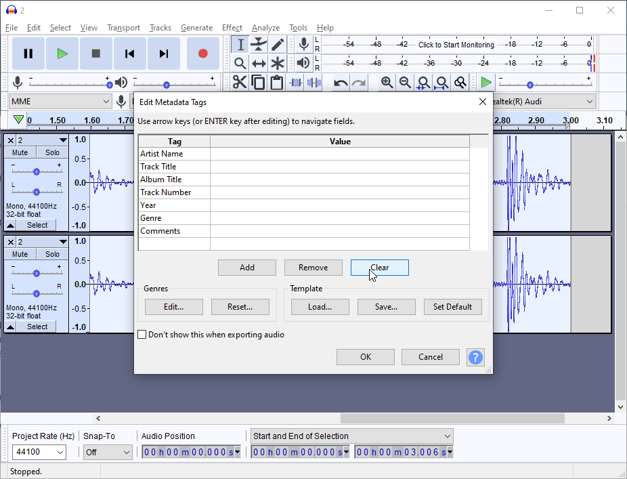The height and width of the screenshot is (479, 627).
Task: Open the Snap-To Off dropdown
Action: point(108,452)
